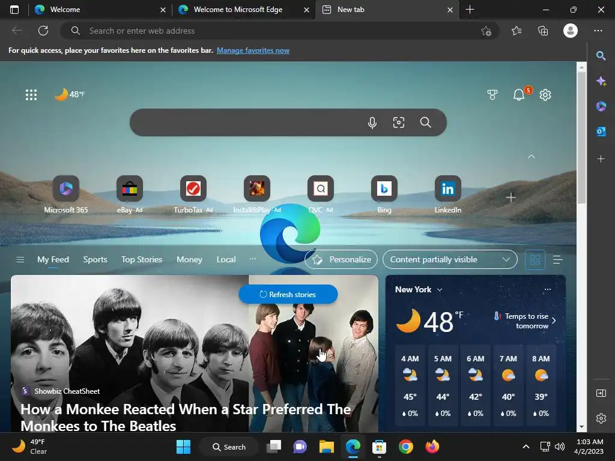Click the 48°F weather summary at top
615x461 pixels.
pos(70,94)
